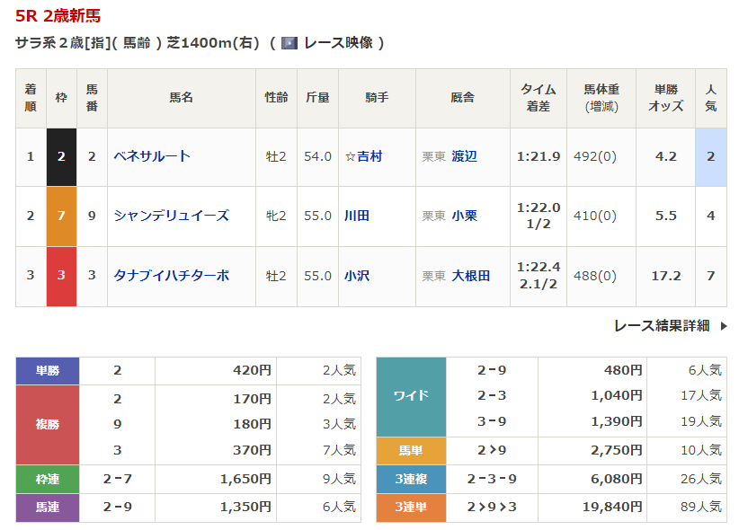
Task: Open trainer 大根田 stable page
Action: [x=470, y=276]
